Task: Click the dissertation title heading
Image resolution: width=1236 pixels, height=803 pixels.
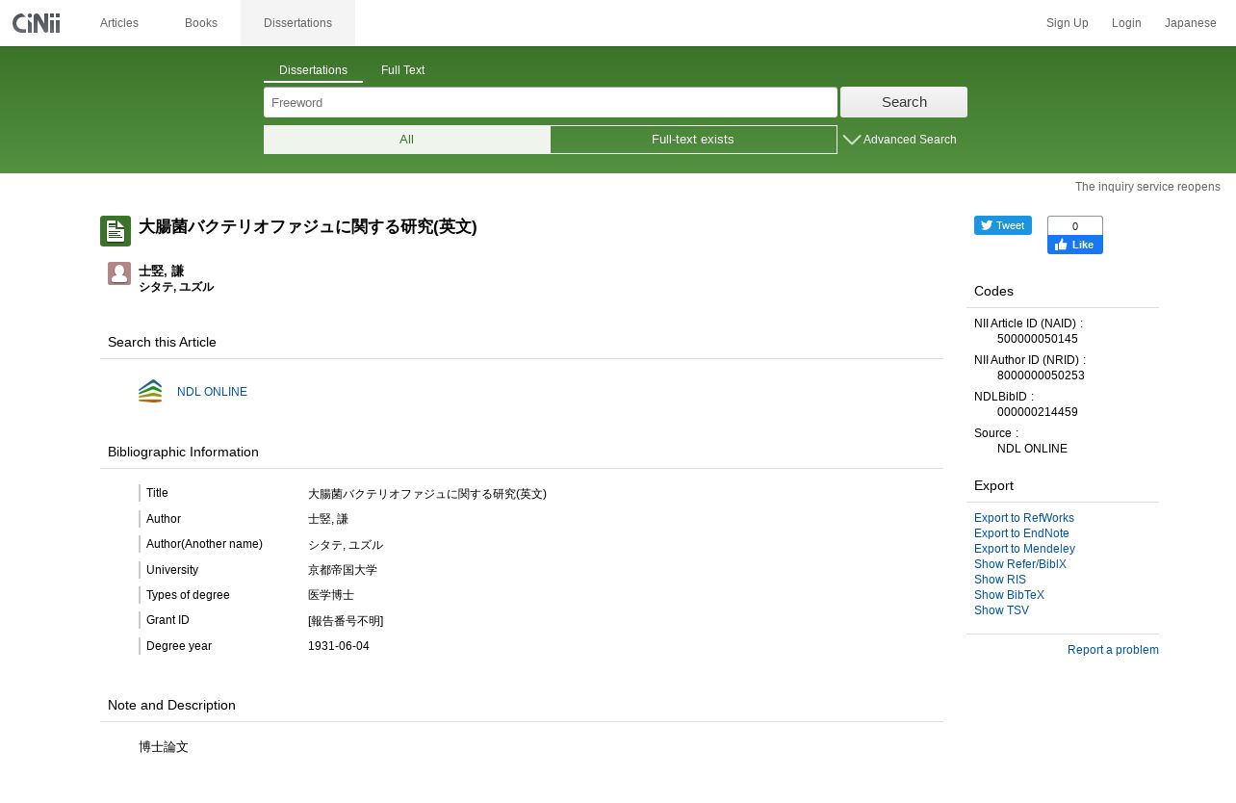Action: pos(308,227)
